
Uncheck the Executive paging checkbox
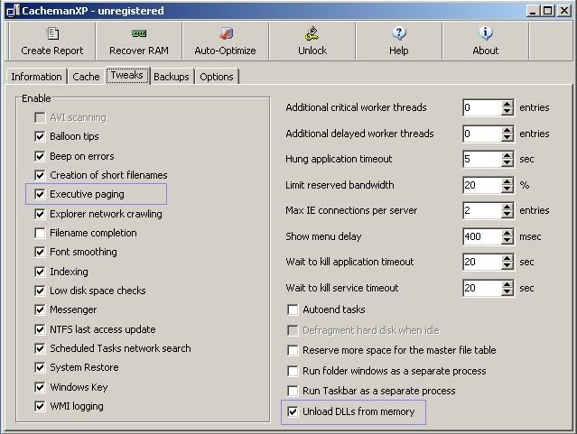tap(40, 194)
